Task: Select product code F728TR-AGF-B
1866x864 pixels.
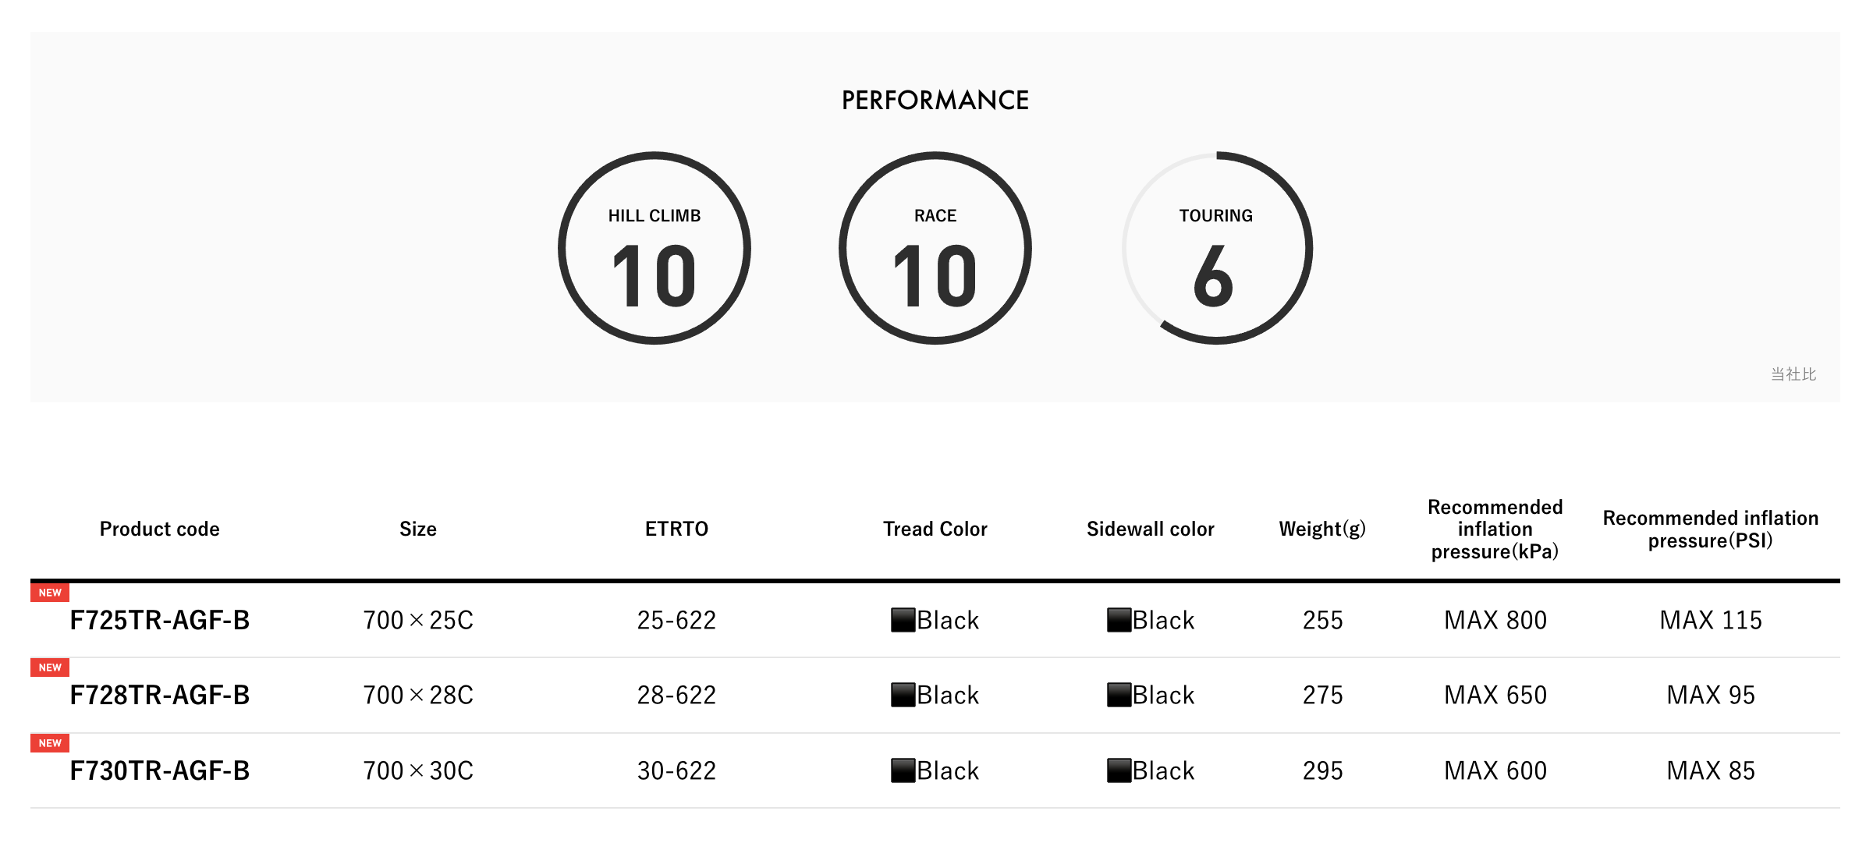Action: 160,695
